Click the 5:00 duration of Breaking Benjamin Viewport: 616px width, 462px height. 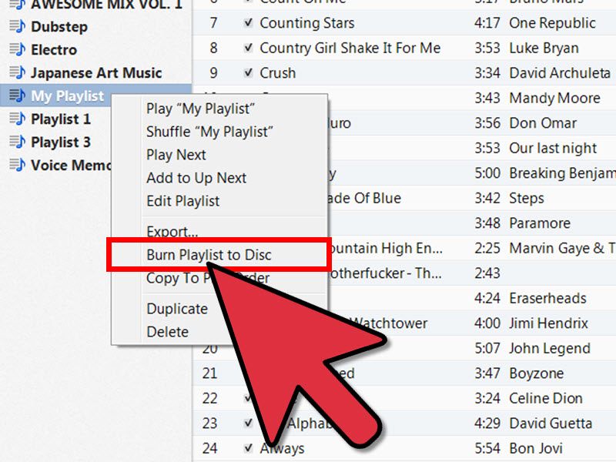(x=487, y=173)
